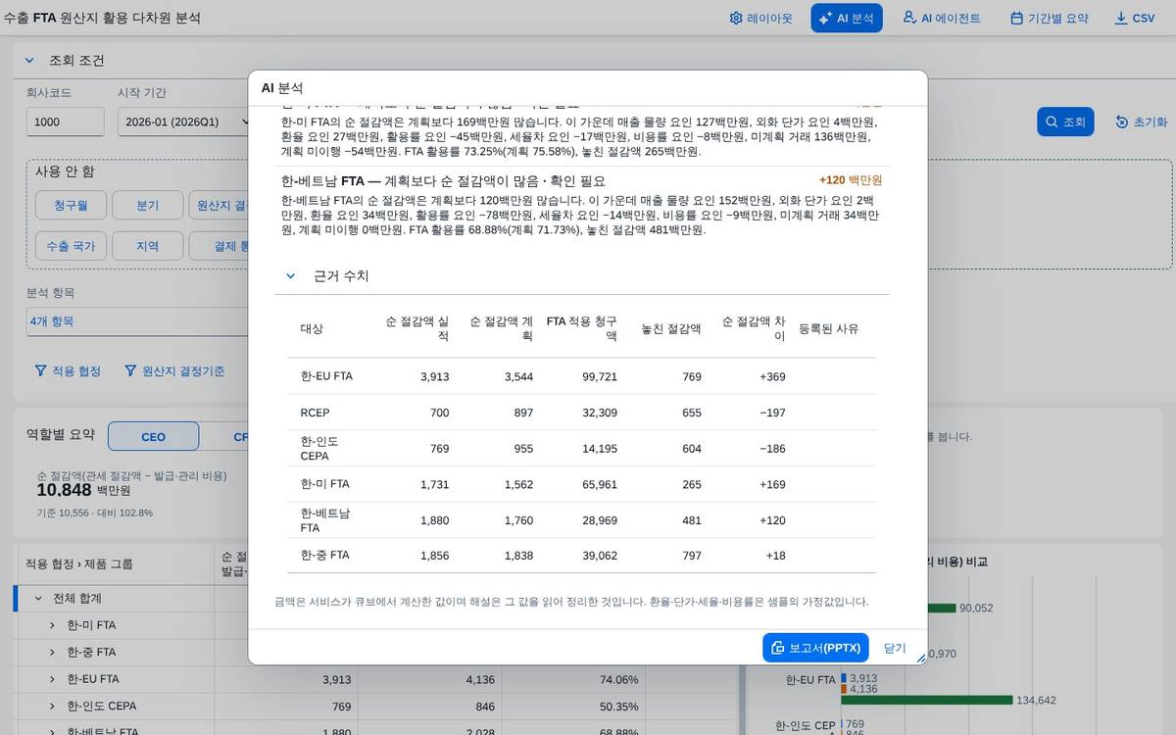This screenshot has height=735, width=1176.
Task: Click the 보고서(PPTX) export button
Action: [x=815, y=648]
